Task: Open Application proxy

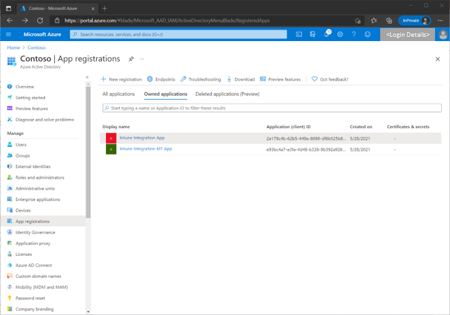Action: pos(32,243)
